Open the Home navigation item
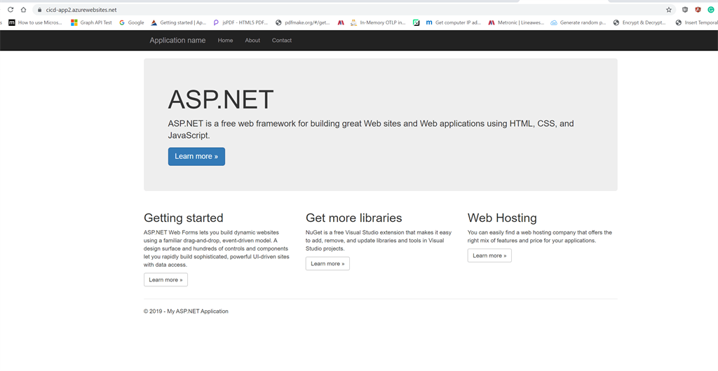This screenshot has height=371, width=718. pos(225,40)
